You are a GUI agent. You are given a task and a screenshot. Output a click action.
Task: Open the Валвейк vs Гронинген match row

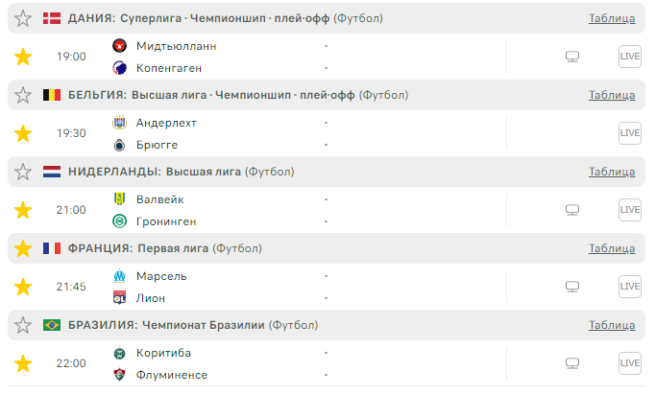click(240, 210)
